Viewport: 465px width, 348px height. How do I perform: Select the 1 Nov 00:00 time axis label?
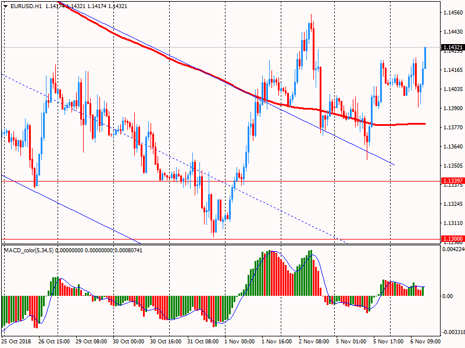tap(239, 342)
